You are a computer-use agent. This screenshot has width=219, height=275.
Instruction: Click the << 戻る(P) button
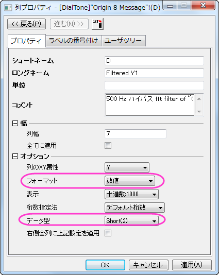click(26, 24)
